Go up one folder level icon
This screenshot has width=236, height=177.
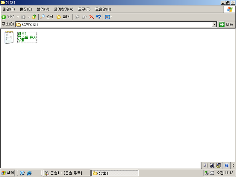click(x=34, y=17)
